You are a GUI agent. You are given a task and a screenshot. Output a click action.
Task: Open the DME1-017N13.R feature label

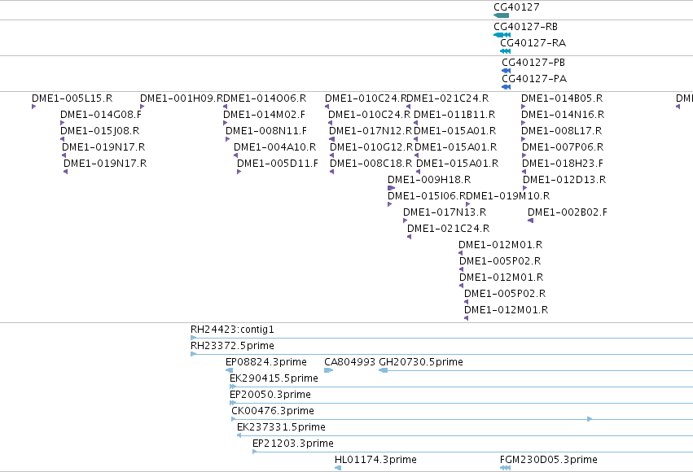(445, 212)
